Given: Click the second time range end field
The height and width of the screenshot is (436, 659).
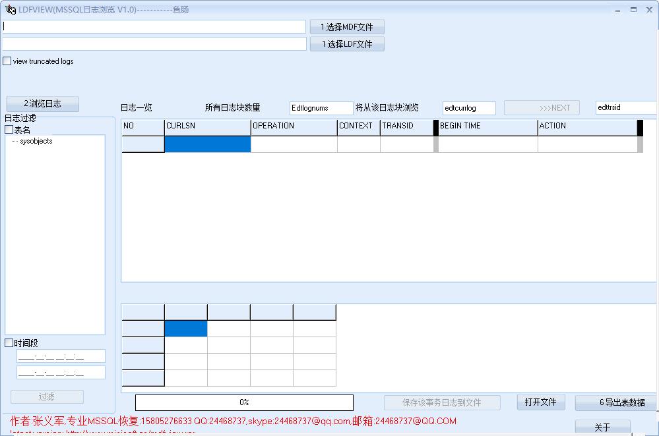Looking at the screenshot, I should click(x=61, y=372).
